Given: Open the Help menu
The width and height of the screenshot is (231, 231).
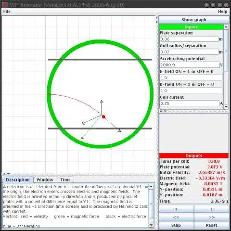Looking at the screenshot, I should click(222, 12).
